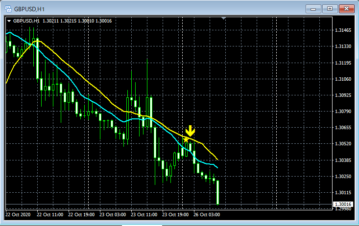
Task: Maximize the GBPUSD,H1 chart window
Action: (x=330, y=9)
